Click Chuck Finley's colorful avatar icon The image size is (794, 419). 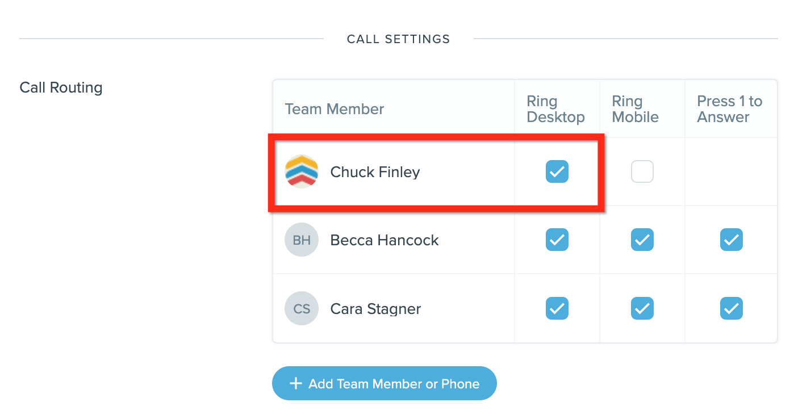point(302,171)
